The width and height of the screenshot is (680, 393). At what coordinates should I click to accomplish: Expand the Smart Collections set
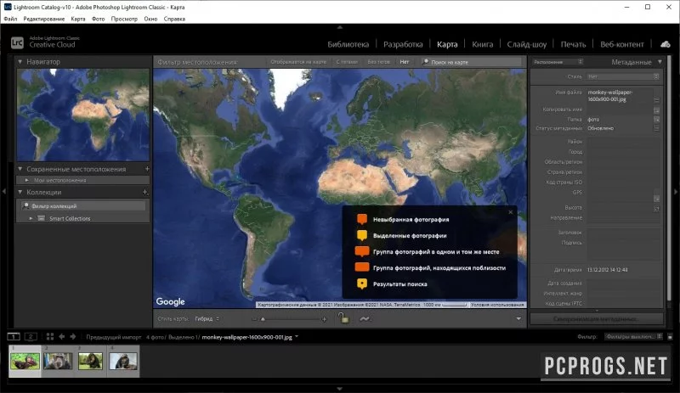tap(31, 218)
